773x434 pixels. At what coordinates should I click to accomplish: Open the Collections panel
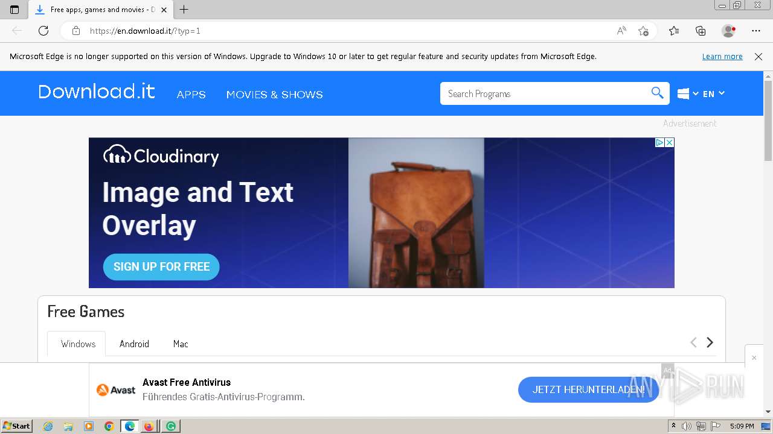pyautogui.click(x=701, y=31)
